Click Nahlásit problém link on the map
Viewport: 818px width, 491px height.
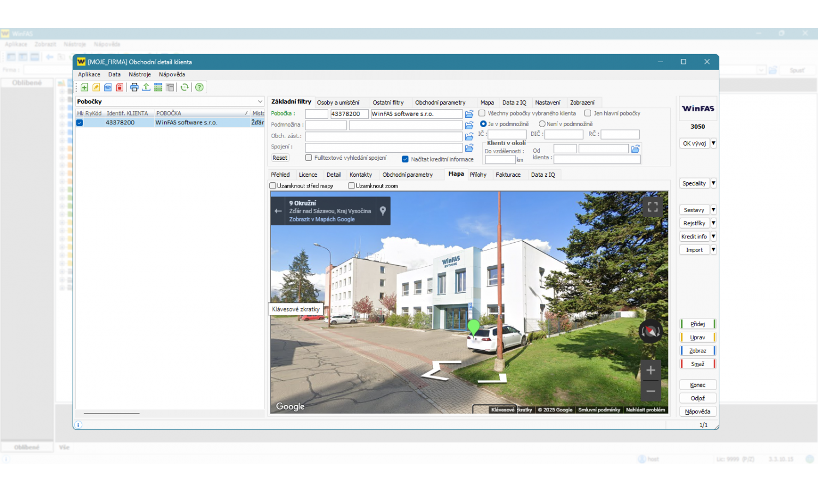(646, 410)
